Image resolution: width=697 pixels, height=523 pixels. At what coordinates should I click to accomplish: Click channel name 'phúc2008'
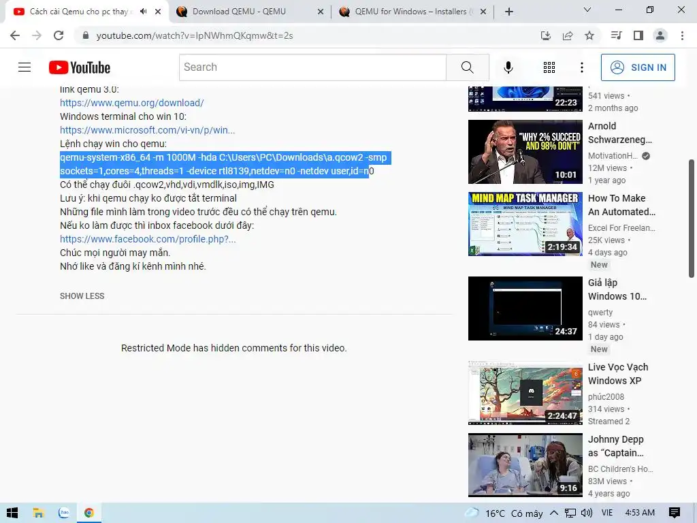[x=606, y=397]
